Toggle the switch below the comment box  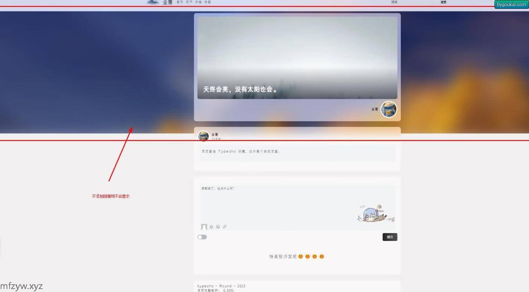coord(202,237)
